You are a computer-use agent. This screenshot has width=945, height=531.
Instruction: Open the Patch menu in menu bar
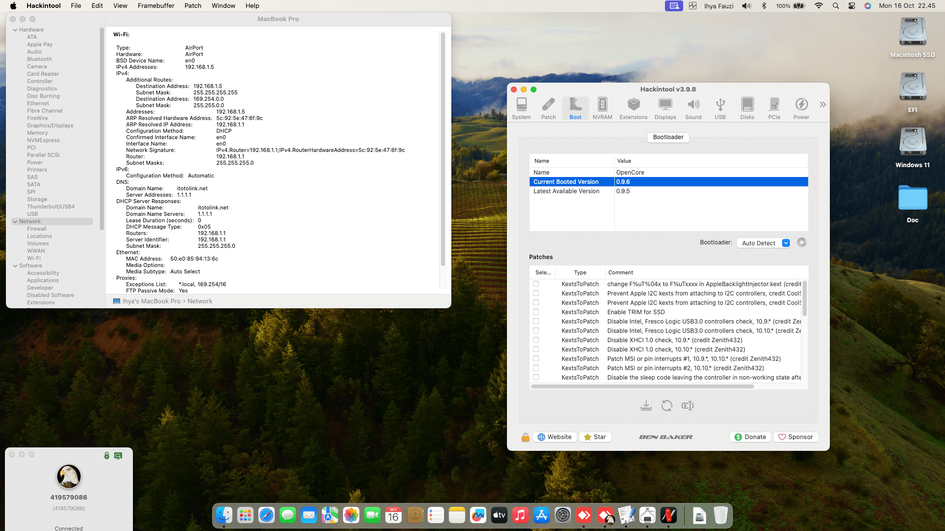pos(193,6)
